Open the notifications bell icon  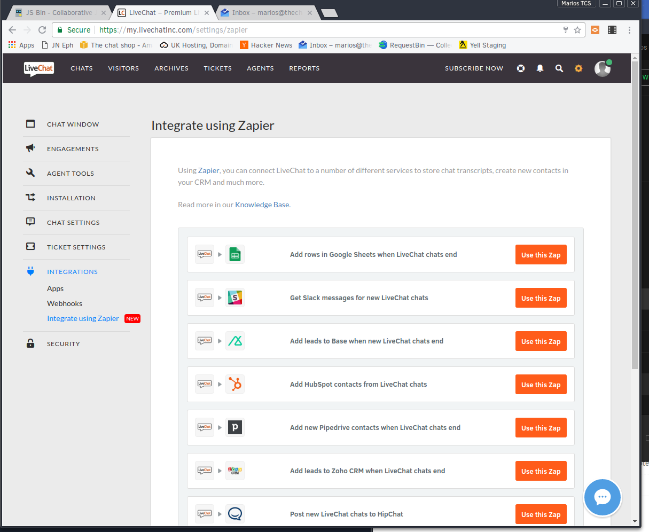tap(540, 68)
